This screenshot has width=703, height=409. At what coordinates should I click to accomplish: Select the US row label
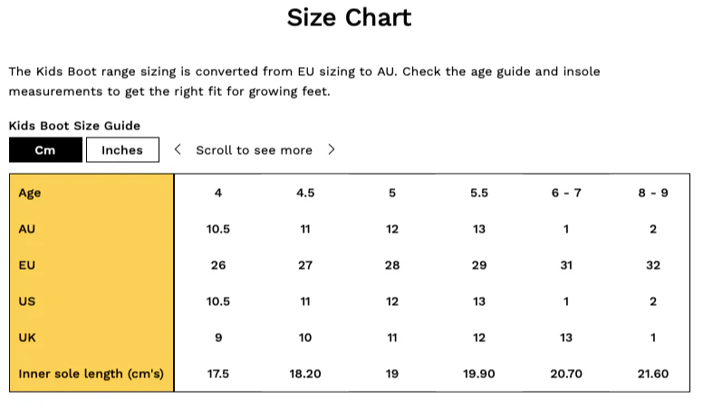27,301
